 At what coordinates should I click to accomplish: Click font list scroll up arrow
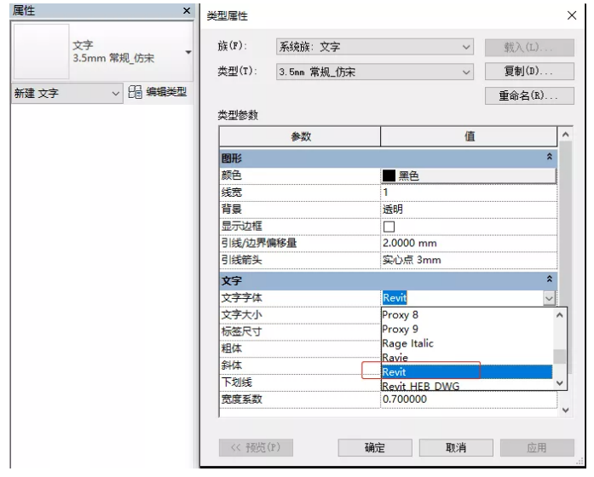(560, 315)
